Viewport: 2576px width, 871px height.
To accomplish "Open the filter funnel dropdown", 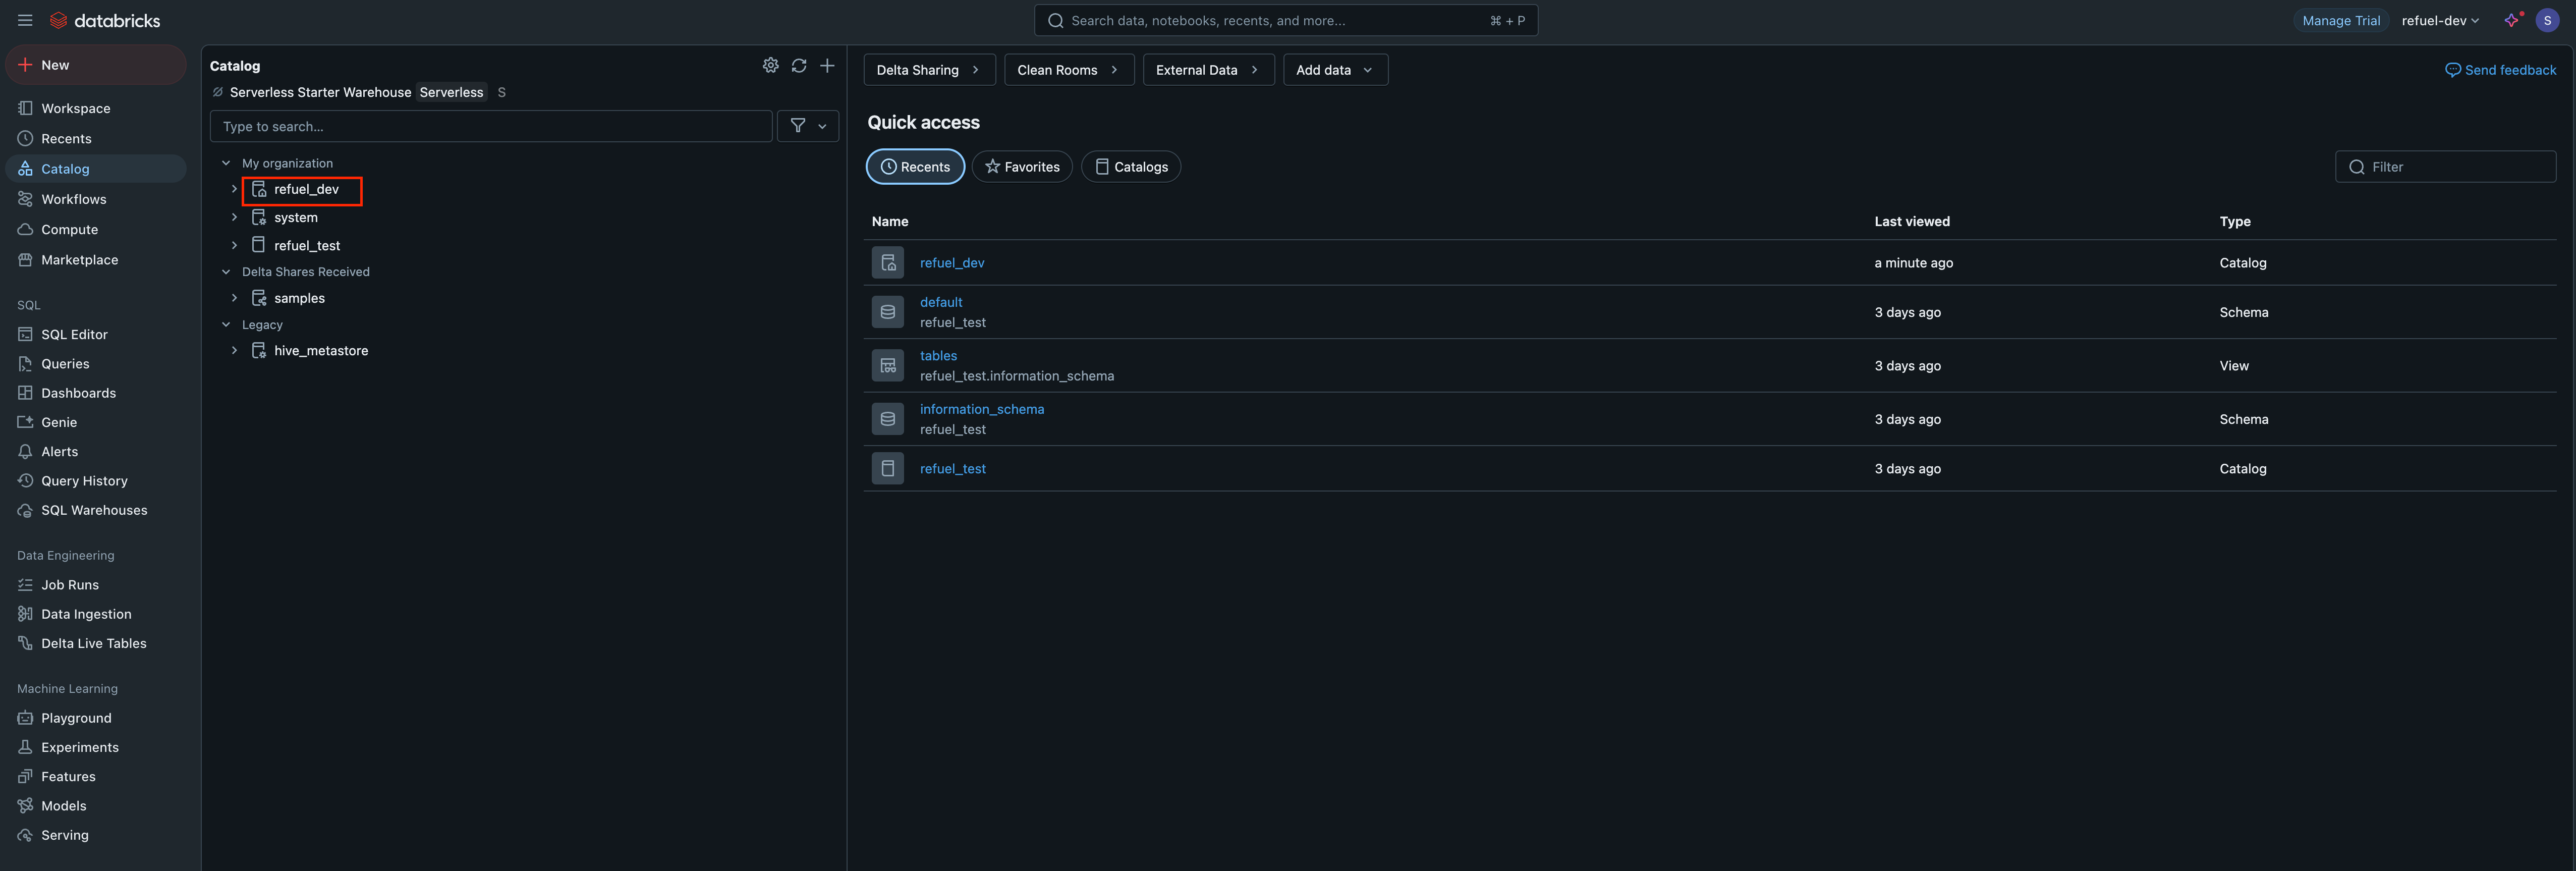I will coord(807,126).
